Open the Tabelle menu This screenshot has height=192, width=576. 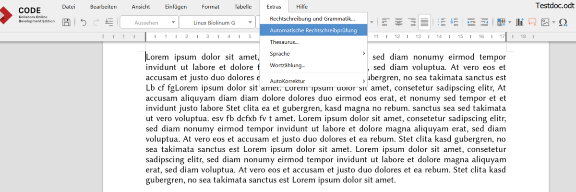pyautogui.click(x=243, y=7)
